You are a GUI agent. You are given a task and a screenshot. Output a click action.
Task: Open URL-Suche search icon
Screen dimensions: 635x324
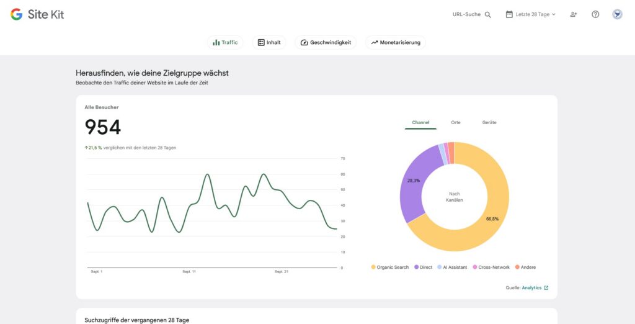pyautogui.click(x=488, y=15)
